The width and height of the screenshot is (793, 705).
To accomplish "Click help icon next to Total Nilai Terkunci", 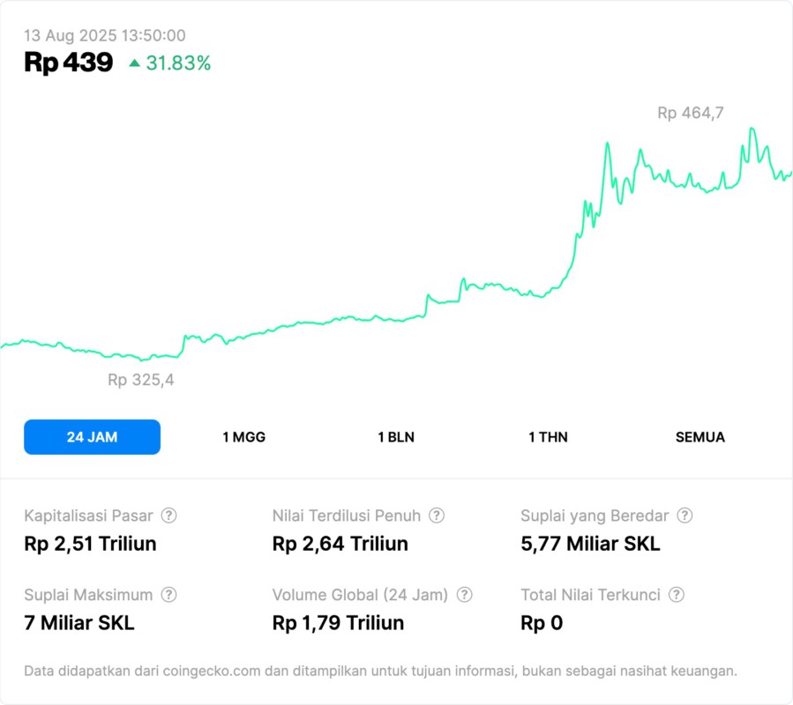I will [x=677, y=595].
